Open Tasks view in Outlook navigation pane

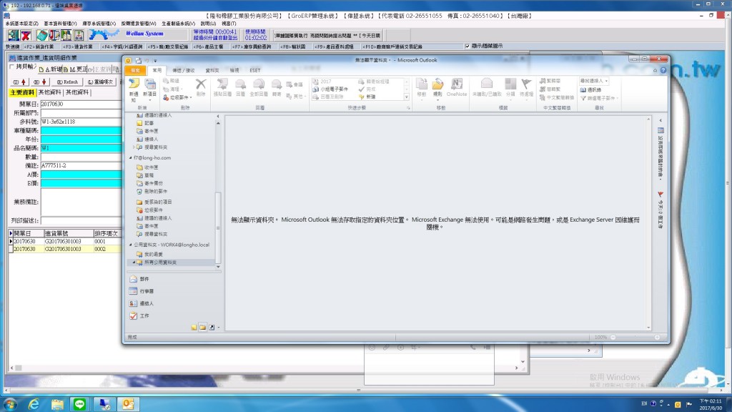[x=139, y=315]
